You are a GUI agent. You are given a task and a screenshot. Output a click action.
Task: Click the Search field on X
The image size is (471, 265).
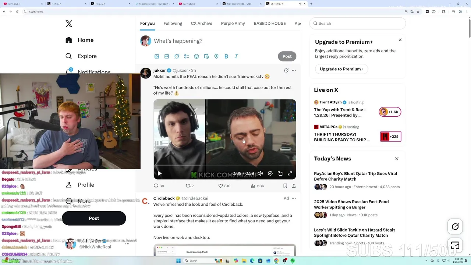click(x=358, y=24)
